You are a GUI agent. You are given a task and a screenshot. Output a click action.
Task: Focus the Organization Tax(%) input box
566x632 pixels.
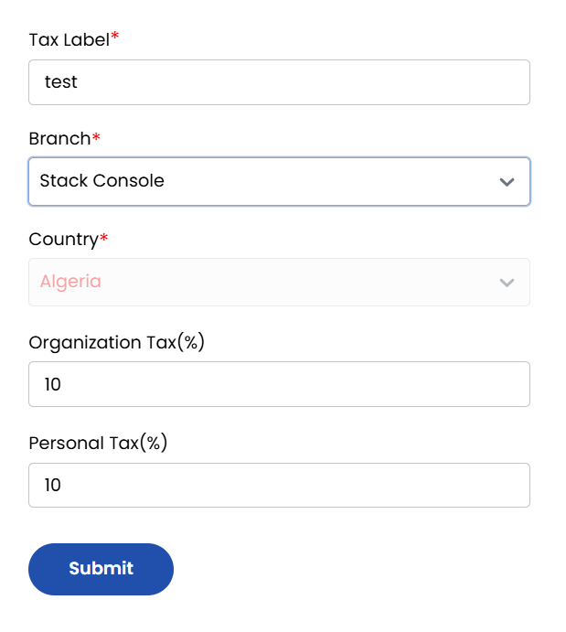(279, 384)
